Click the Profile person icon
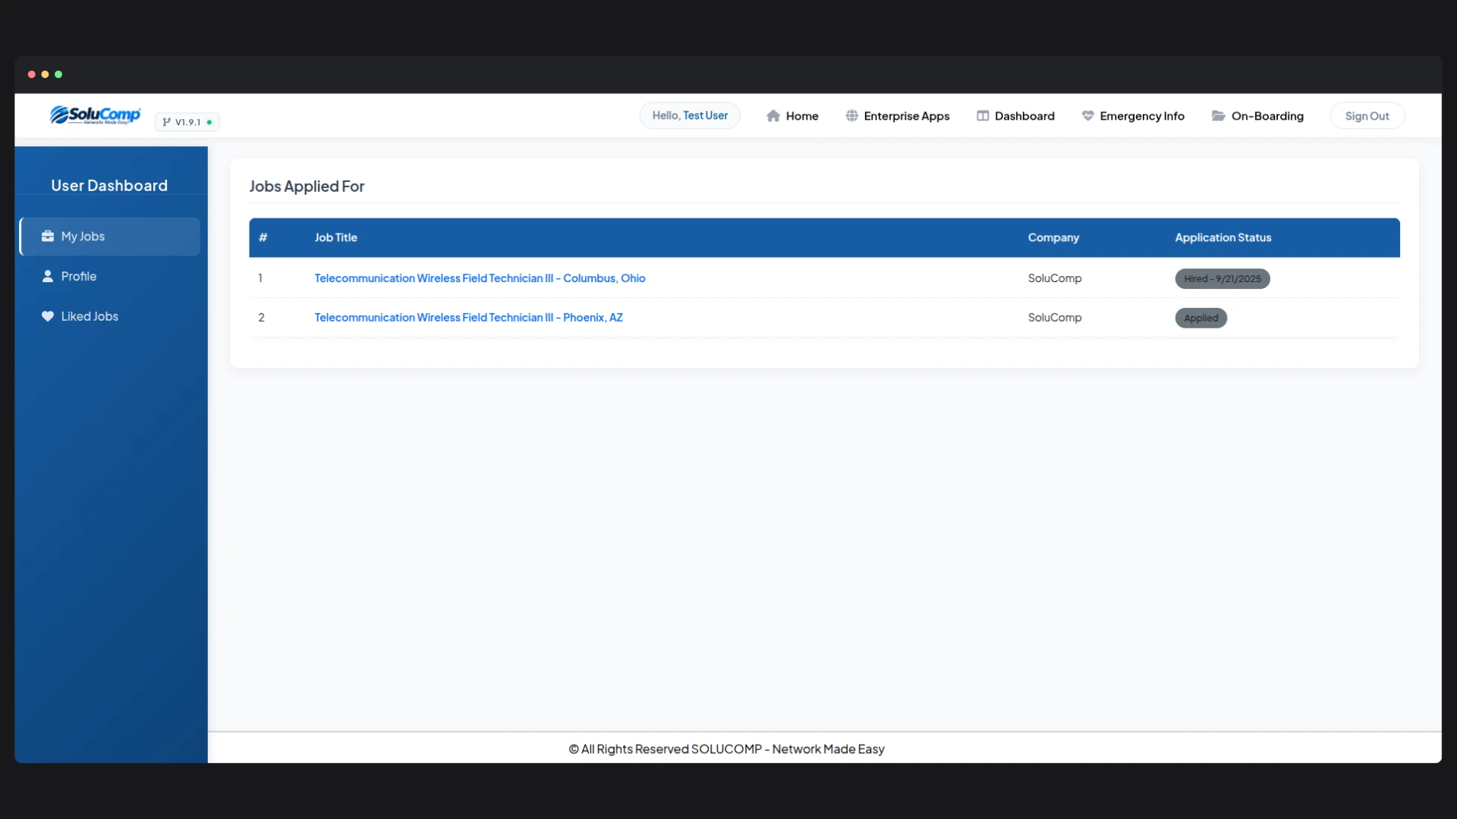The width and height of the screenshot is (1457, 819). (48, 277)
